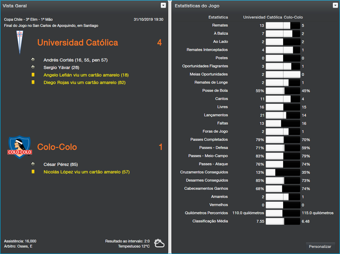The image size is (340, 254).
Task: Click the yellow card icon for Nicolás López
Action: 33,172
